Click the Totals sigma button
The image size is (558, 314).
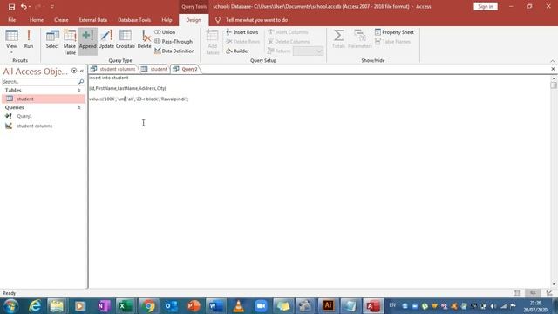(338, 39)
